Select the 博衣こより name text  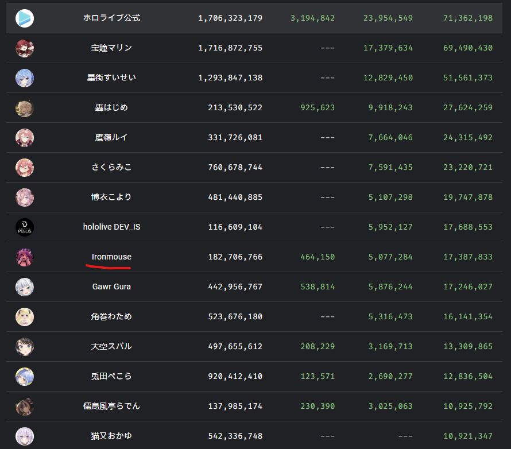111,197
